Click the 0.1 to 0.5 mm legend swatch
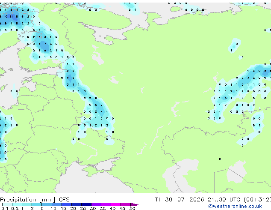 tap(7, 204)
